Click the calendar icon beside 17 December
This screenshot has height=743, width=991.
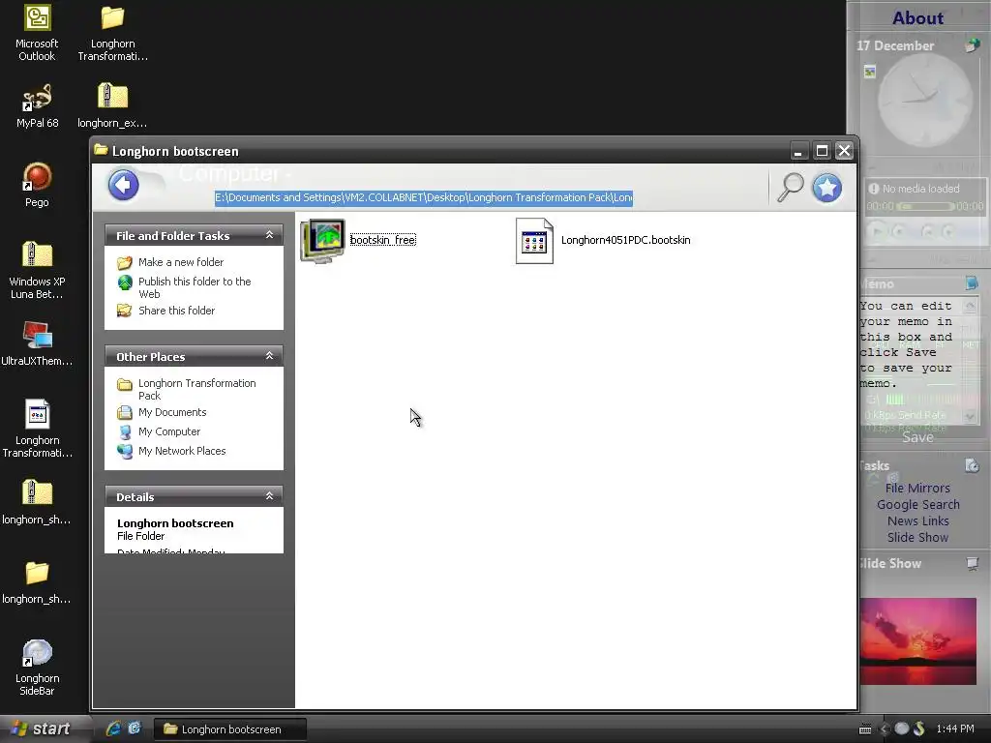(973, 45)
